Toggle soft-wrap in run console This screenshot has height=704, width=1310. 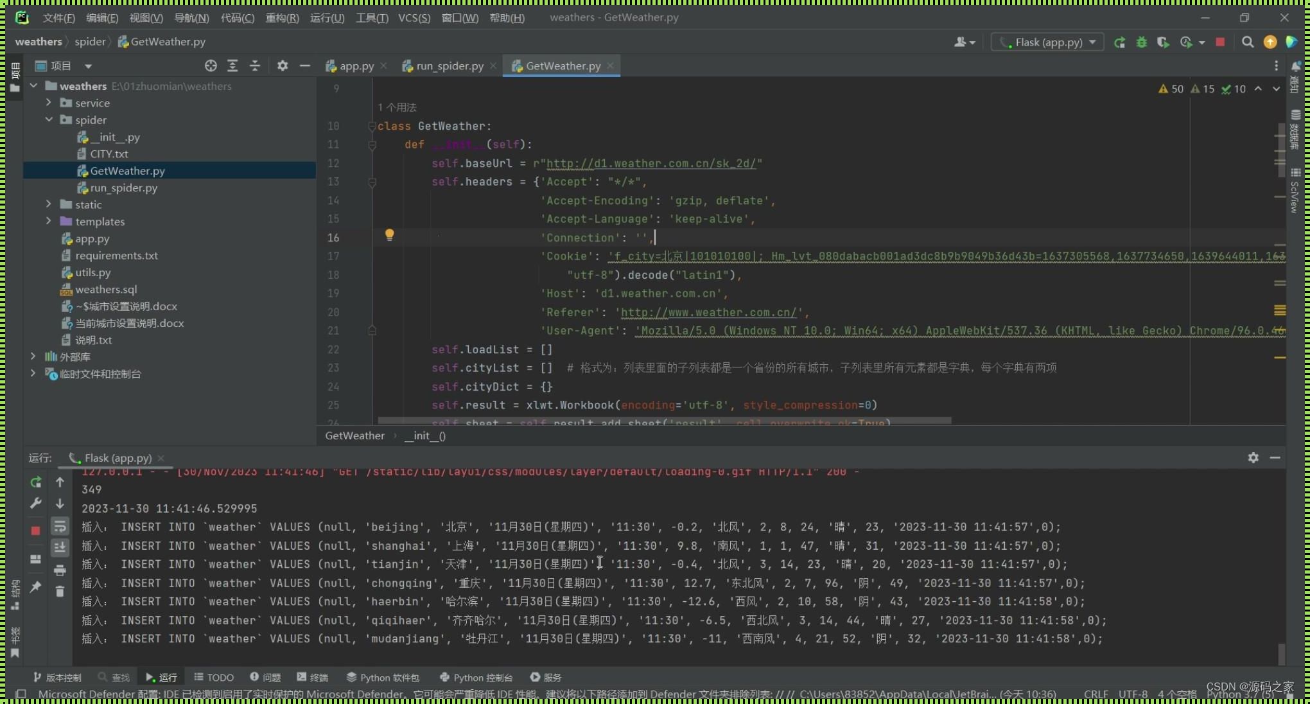[x=60, y=527]
